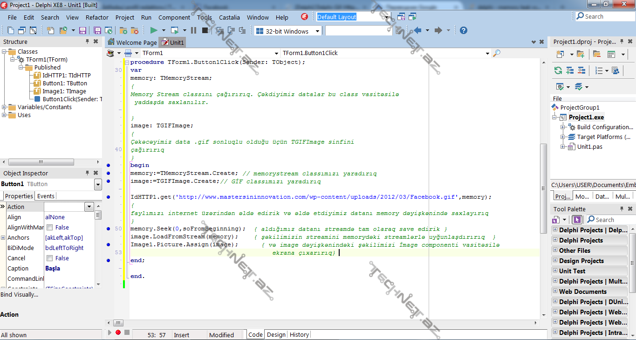This screenshot has width=636, height=340.
Task: Click the Refresh icon in Project Manager
Action: point(558,71)
